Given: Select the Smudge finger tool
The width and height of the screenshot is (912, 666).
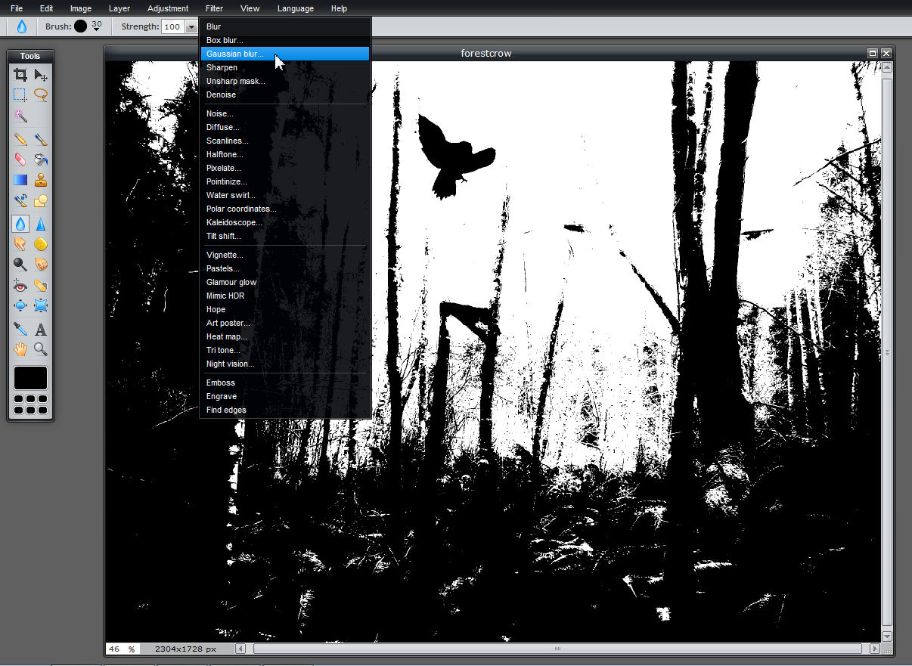Looking at the screenshot, I should coord(20,244).
